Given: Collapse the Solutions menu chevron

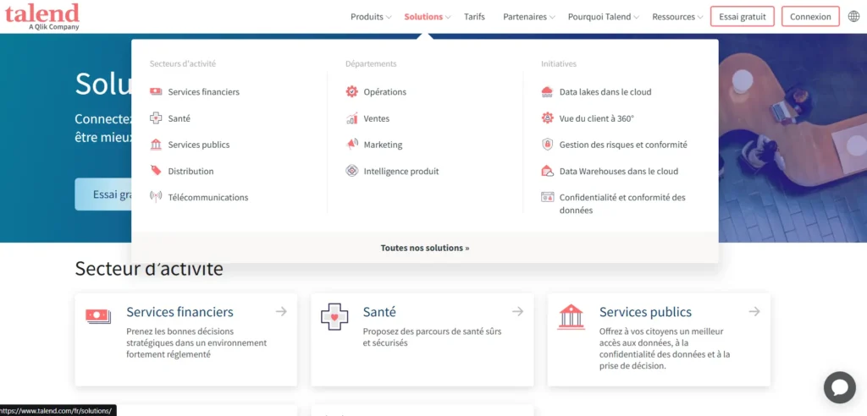Looking at the screenshot, I should tap(449, 17).
